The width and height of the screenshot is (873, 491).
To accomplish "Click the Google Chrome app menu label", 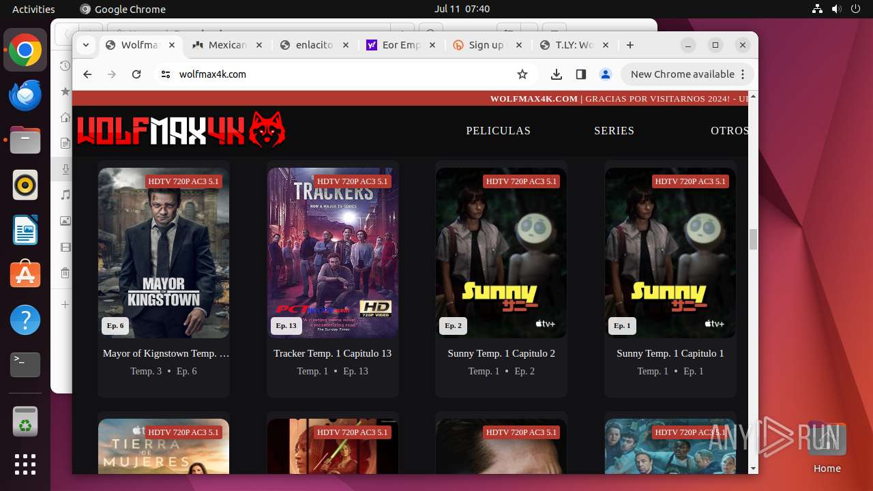I will tap(123, 9).
